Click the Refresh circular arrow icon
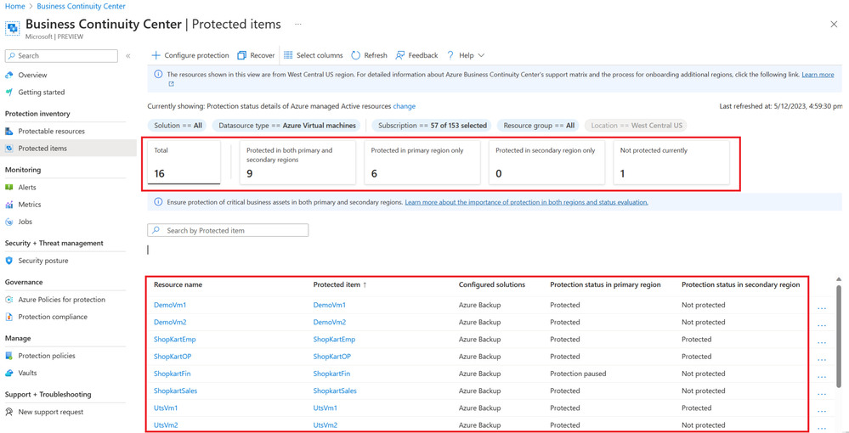The height and width of the screenshot is (433, 849). tap(356, 55)
